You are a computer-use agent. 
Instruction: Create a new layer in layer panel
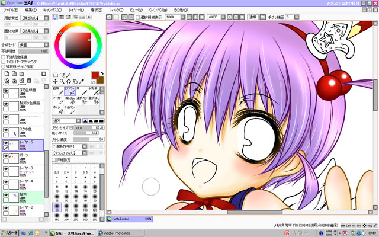(x=7, y=73)
